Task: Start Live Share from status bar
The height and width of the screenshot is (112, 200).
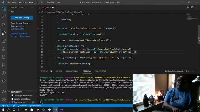Action: 35,106
